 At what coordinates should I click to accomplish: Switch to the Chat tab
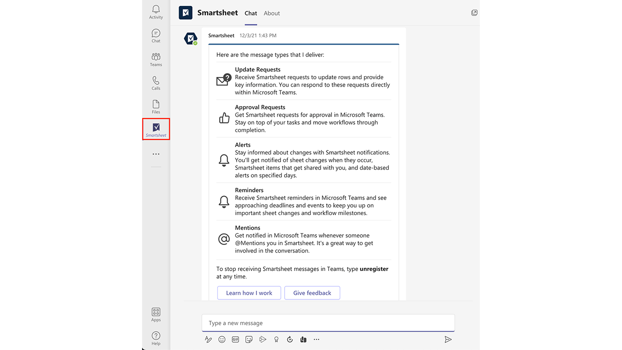(x=251, y=13)
